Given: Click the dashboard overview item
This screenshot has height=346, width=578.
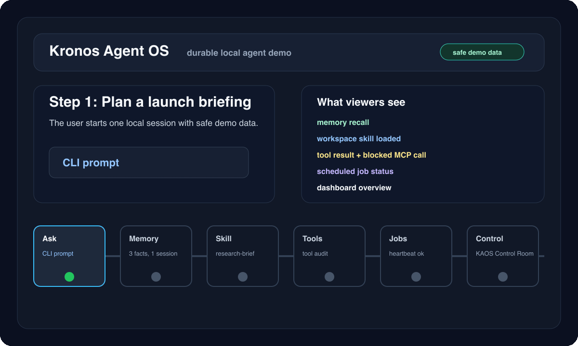Looking at the screenshot, I should (x=354, y=188).
